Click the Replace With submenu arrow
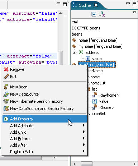The image size is (138, 166). (x=84, y=151)
